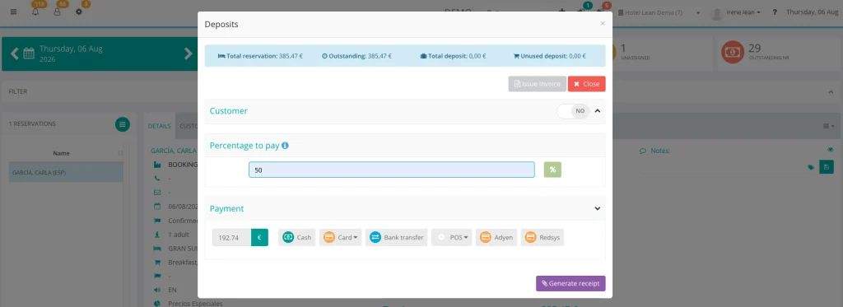Select Cash payment method
843x307 pixels.
(296, 237)
